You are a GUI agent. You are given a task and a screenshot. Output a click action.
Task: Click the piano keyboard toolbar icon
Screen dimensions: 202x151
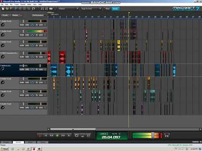[x=51, y=9]
